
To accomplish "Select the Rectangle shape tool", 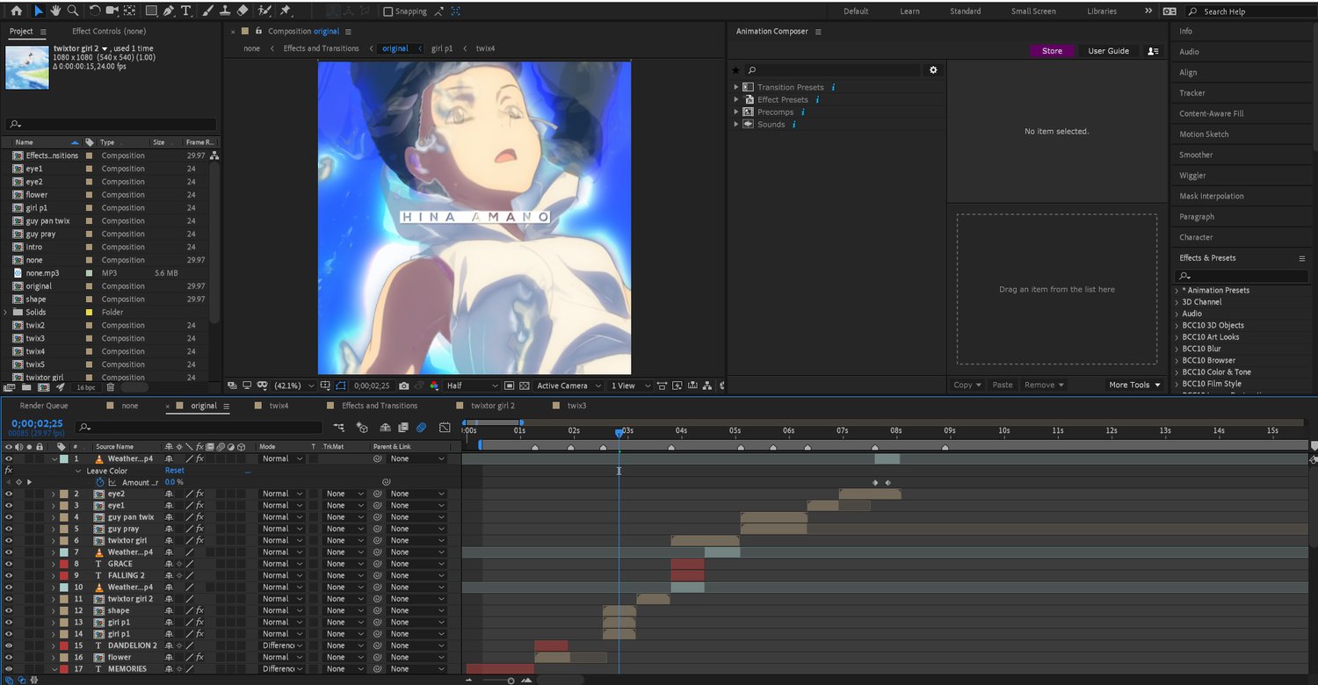I will coord(151,11).
